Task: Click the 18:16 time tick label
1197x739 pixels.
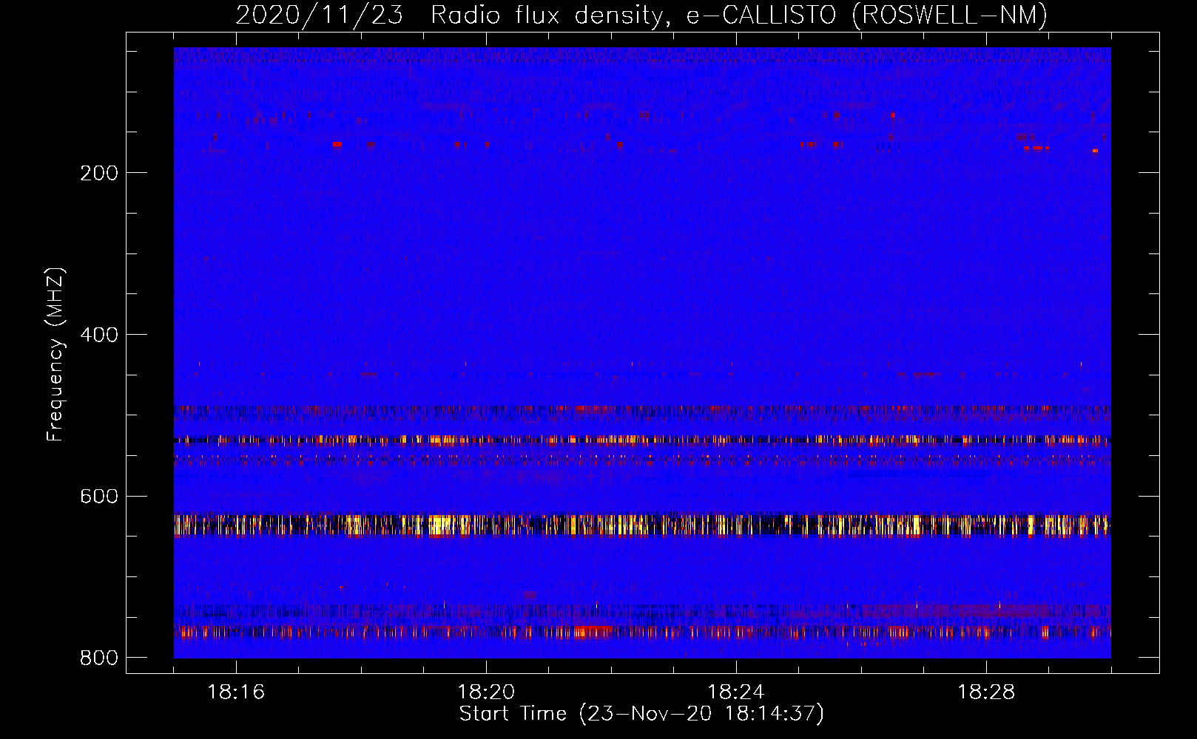Action: tap(236, 692)
